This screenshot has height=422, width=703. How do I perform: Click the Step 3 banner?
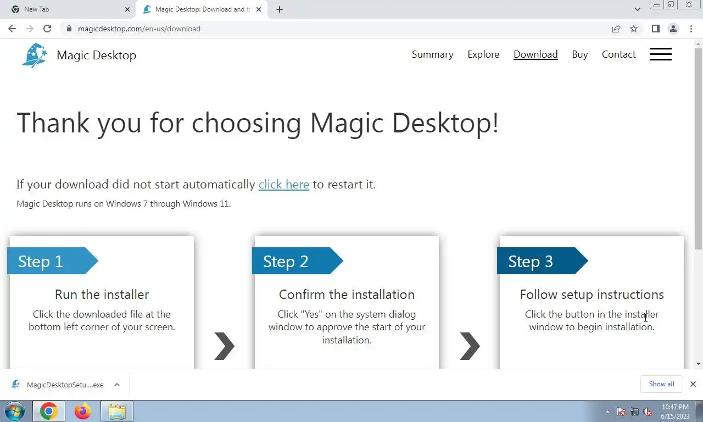click(x=542, y=261)
